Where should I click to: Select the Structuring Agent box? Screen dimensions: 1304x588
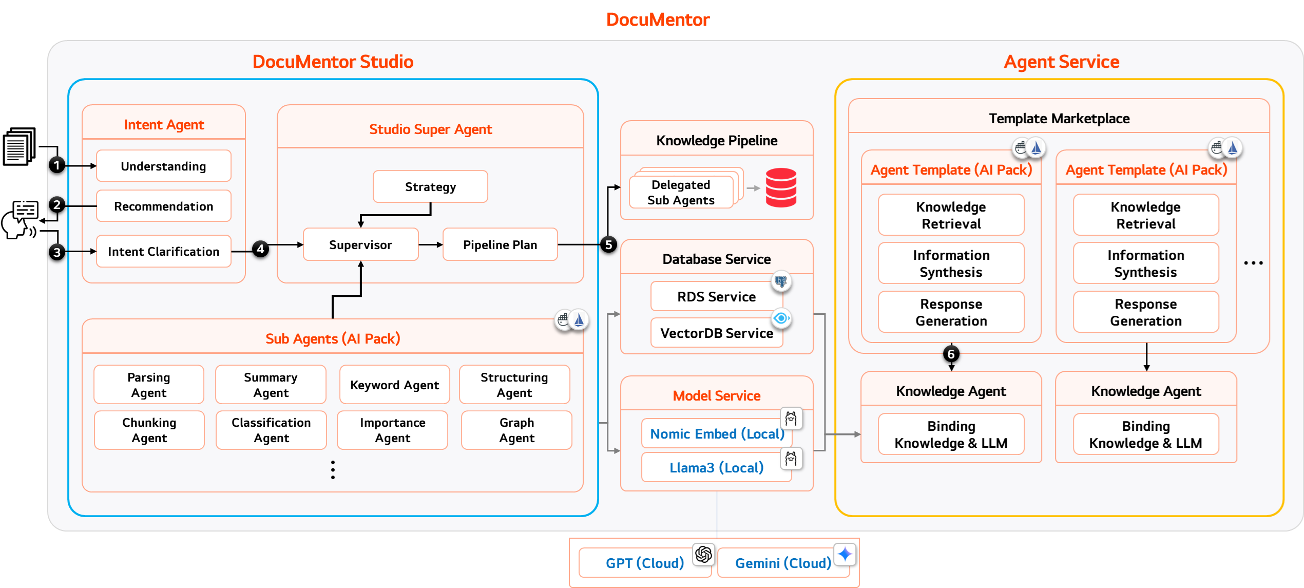coord(514,385)
